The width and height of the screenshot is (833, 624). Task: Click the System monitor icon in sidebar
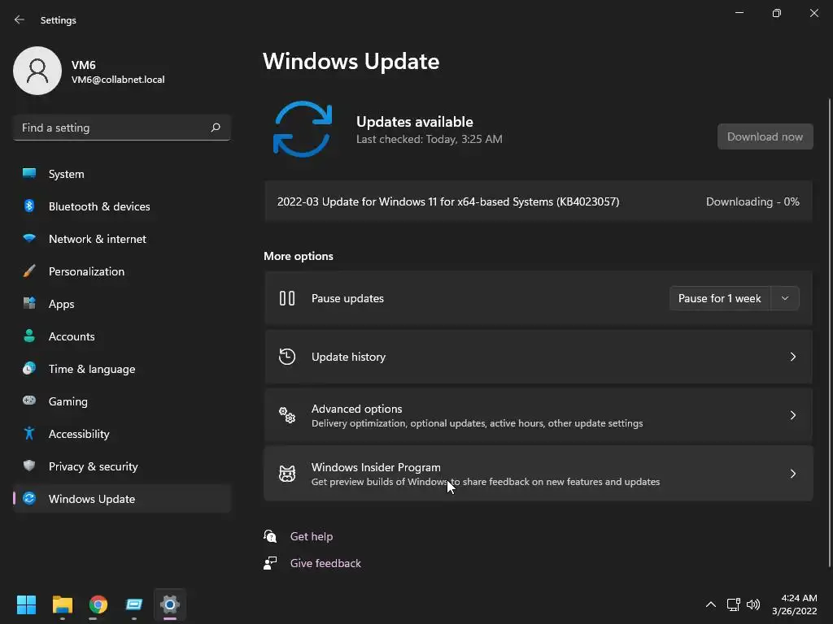click(x=29, y=174)
